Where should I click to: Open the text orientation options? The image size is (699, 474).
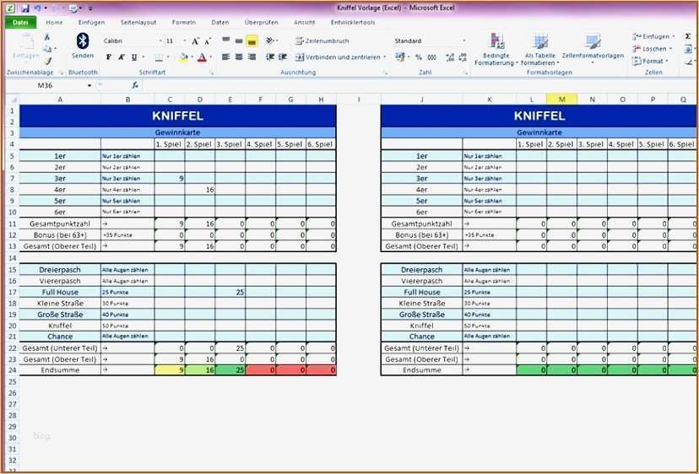[x=271, y=41]
